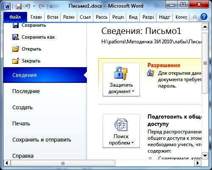Restore down the Word window
The width and height of the screenshot is (212, 170).
click(x=184, y=5)
